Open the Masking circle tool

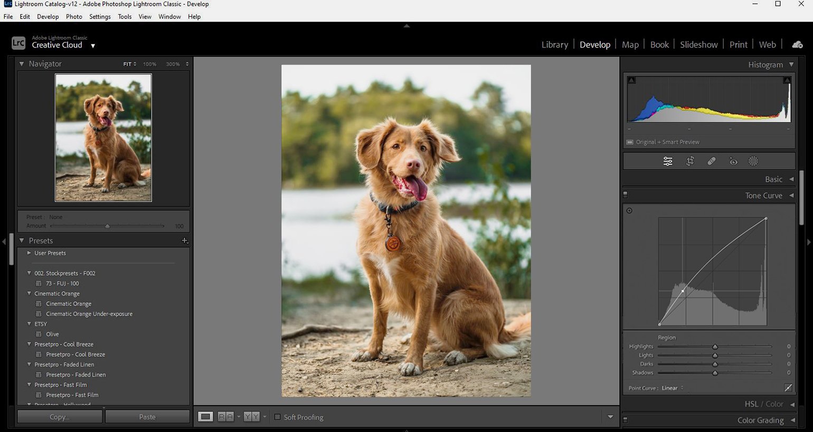click(x=753, y=162)
